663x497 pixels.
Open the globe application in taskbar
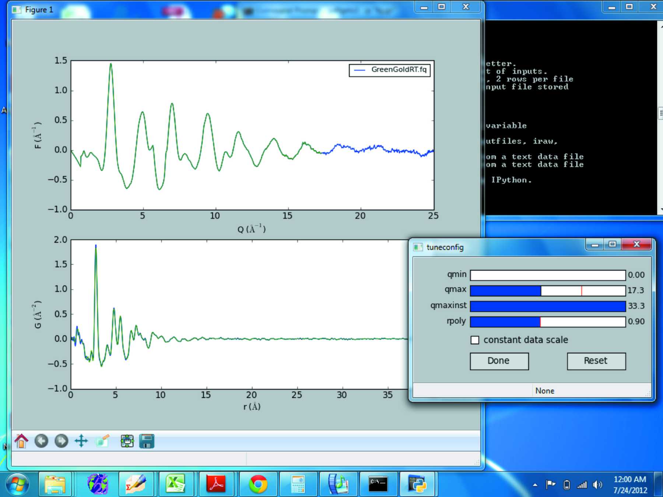pyautogui.click(x=98, y=484)
